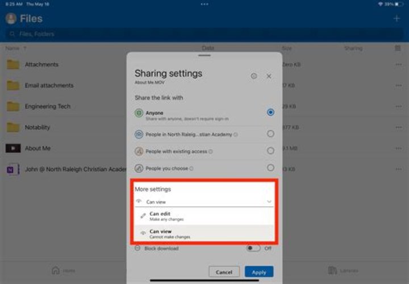This screenshot has width=409, height=284.
Task: Choose Can view, Cannot make changes option
Action: [x=204, y=233]
